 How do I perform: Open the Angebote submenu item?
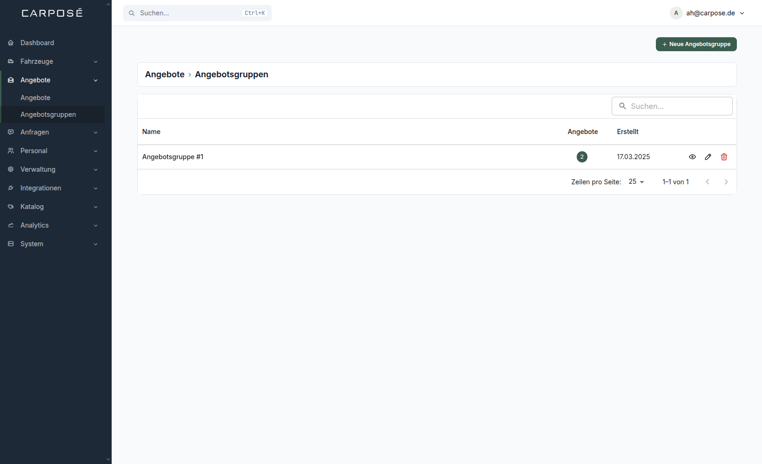click(35, 98)
